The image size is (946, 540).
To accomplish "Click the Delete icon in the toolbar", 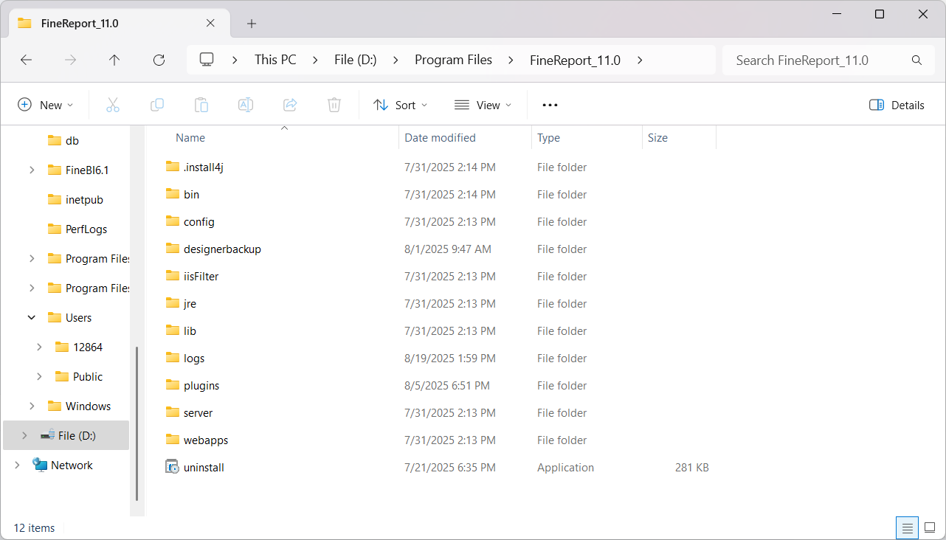I will click(x=334, y=105).
